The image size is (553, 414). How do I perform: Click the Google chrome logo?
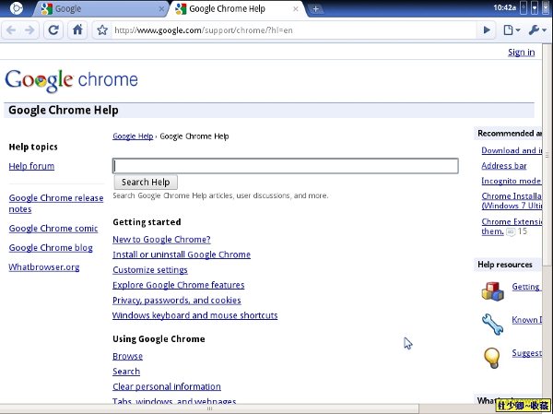click(71, 80)
